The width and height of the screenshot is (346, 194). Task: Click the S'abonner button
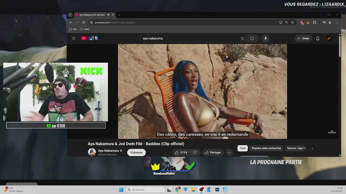[137, 153]
